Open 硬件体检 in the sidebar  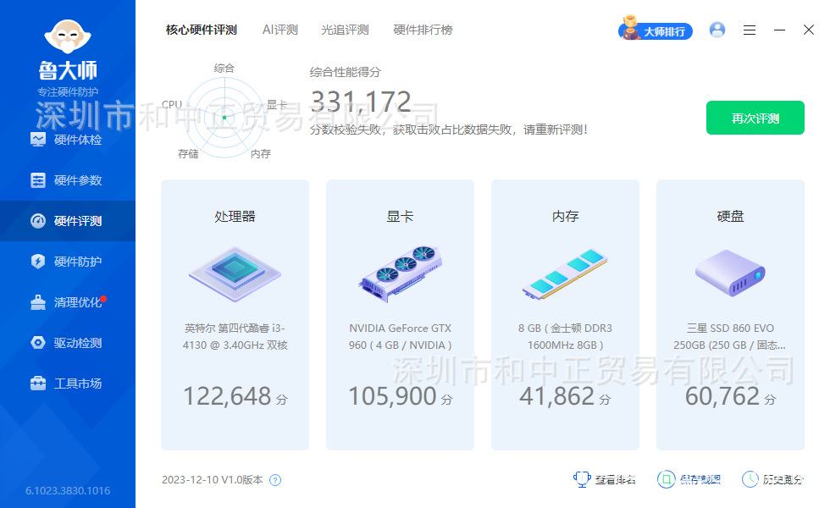(68, 140)
